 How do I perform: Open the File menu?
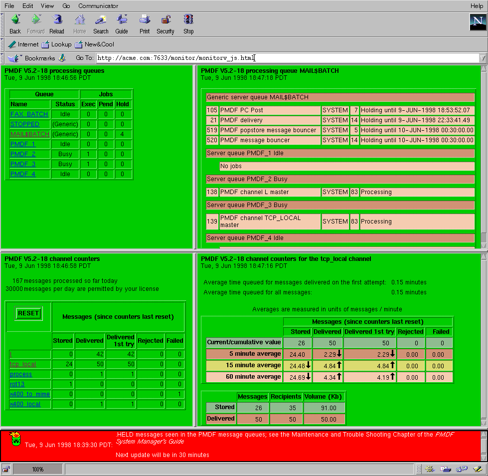9,5
